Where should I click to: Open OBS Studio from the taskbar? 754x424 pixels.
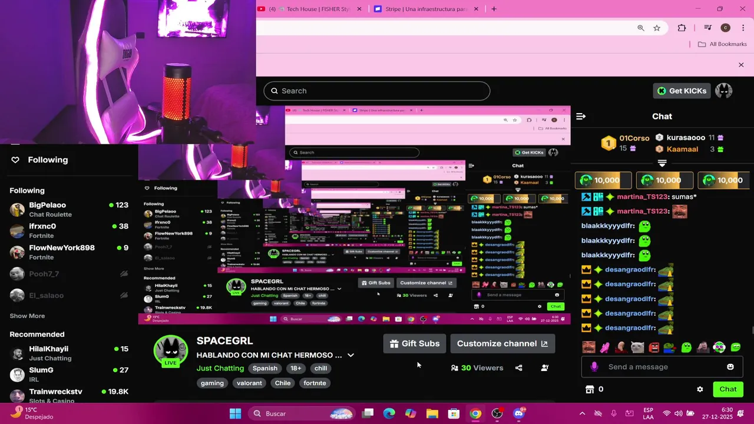point(497,413)
